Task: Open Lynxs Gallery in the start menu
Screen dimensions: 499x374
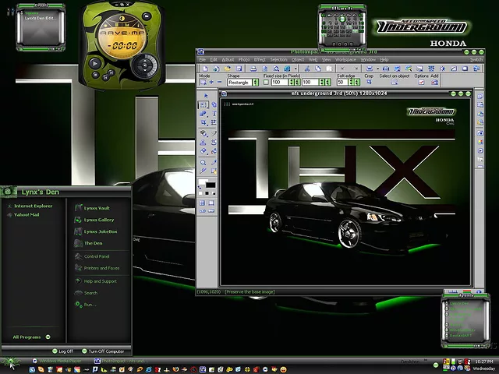Action: point(94,220)
